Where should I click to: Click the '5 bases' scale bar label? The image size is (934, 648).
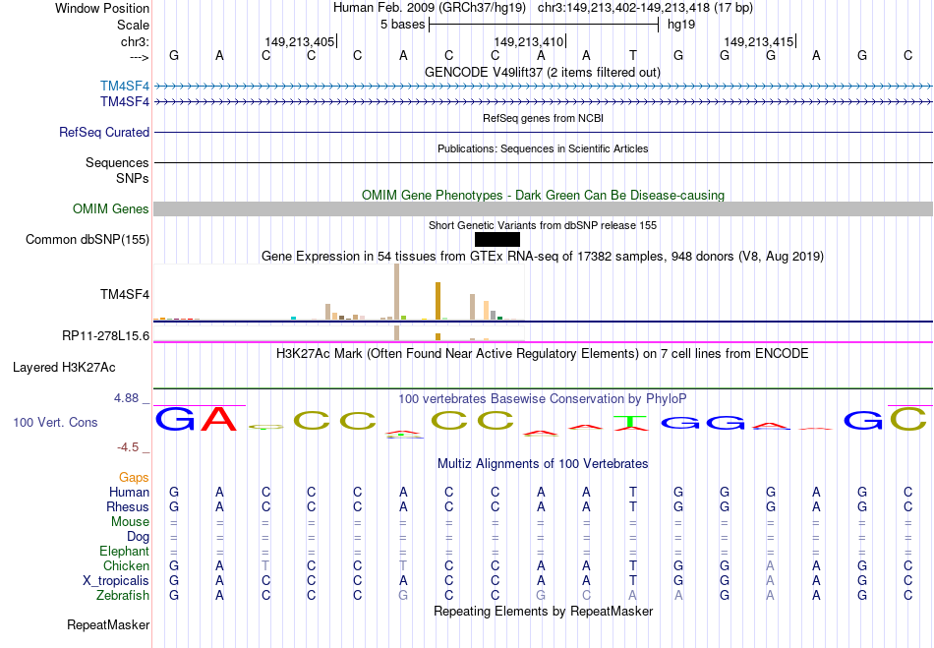click(x=403, y=25)
